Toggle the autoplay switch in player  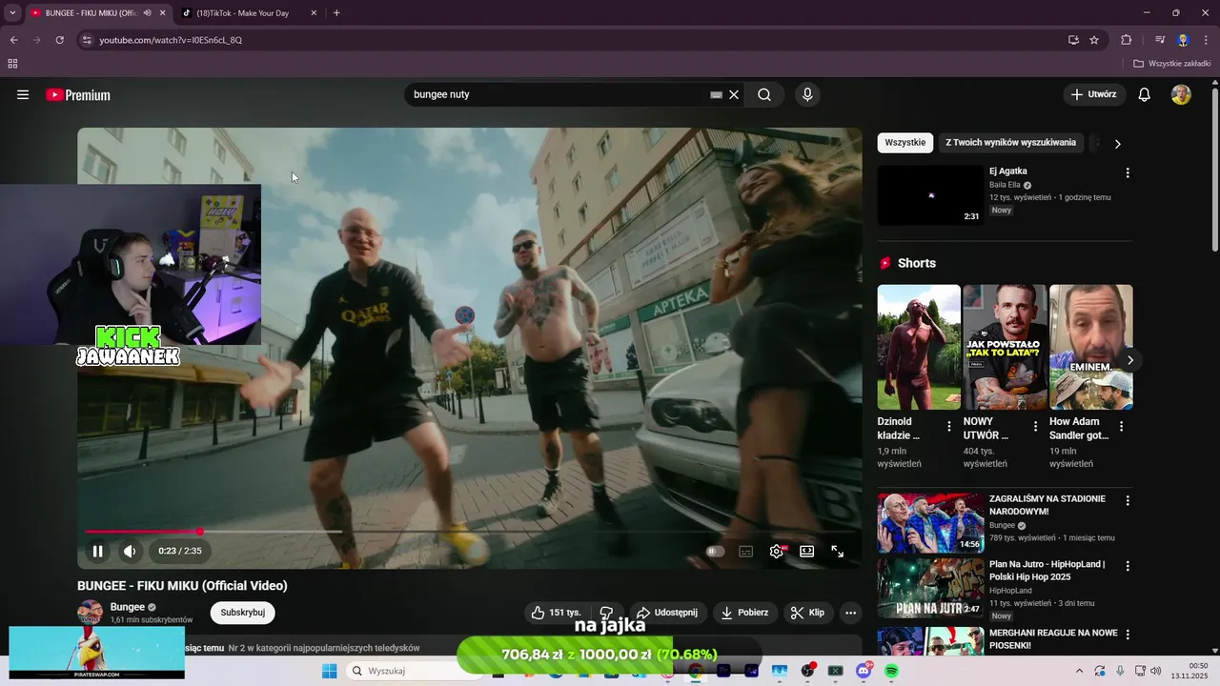pos(715,551)
